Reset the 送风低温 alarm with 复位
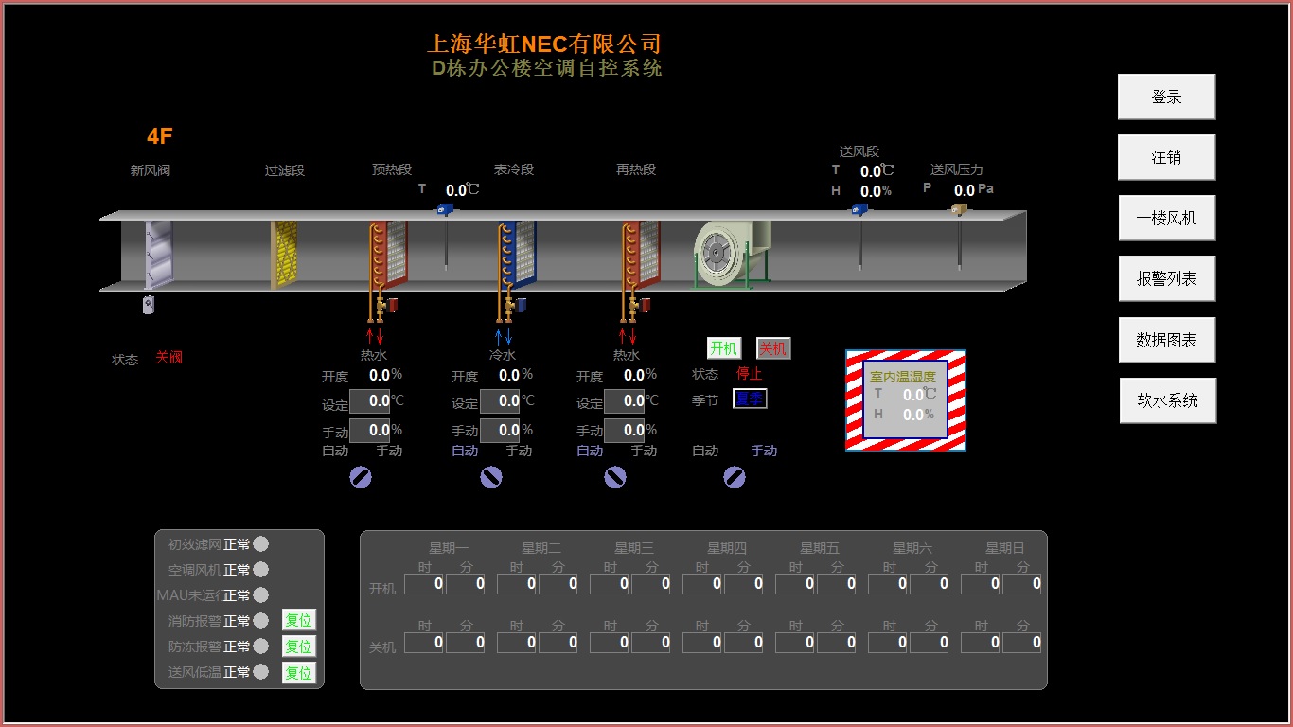Viewport: 1293px width, 727px height. click(299, 672)
